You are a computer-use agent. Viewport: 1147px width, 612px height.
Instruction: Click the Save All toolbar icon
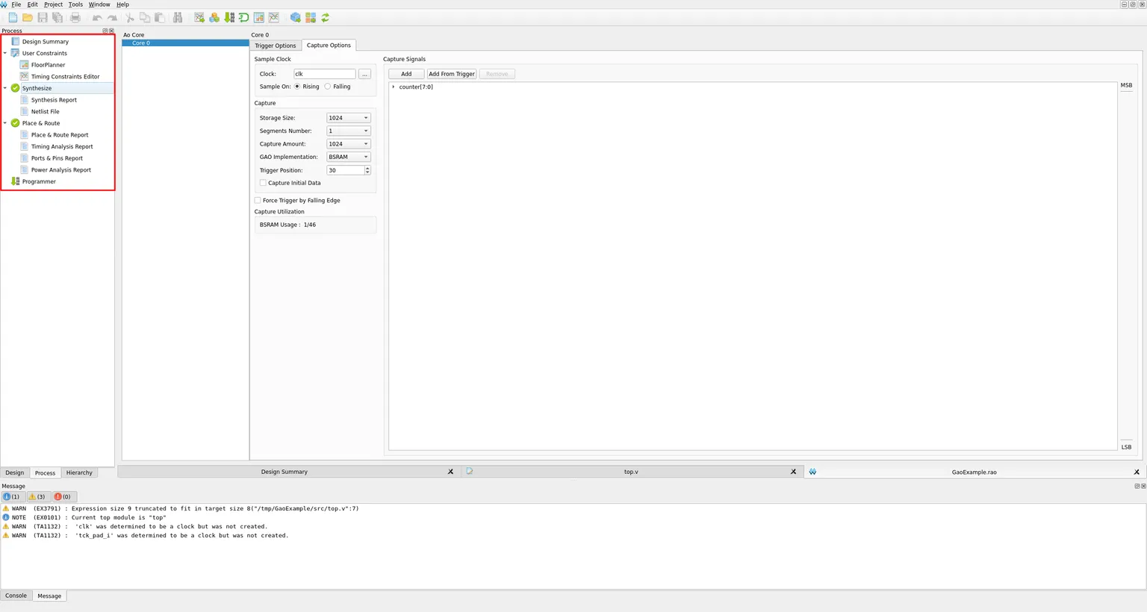57,17
